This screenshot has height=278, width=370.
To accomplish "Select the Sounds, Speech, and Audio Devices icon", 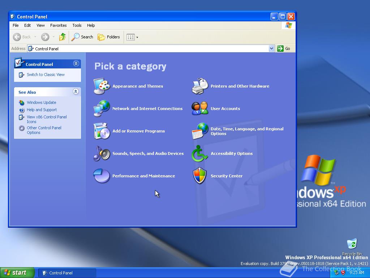I will tap(102, 153).
